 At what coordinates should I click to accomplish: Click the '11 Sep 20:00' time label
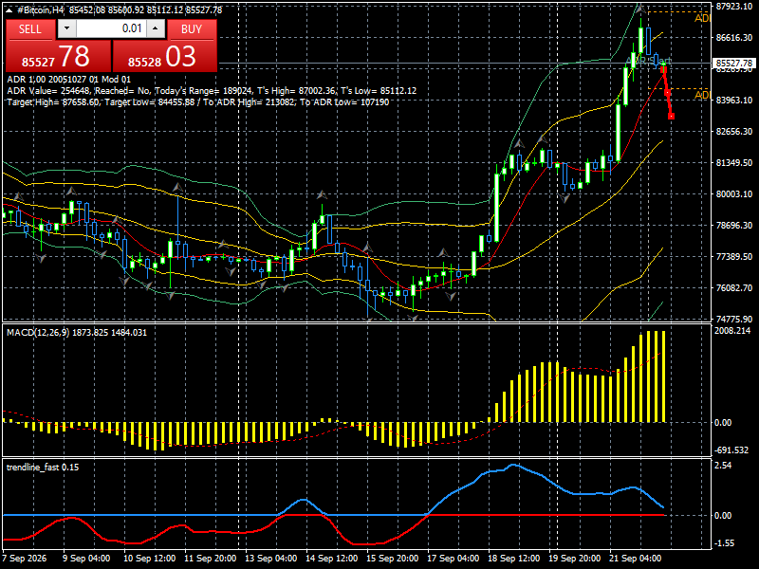pyautogui.click(x=210, y=559)
